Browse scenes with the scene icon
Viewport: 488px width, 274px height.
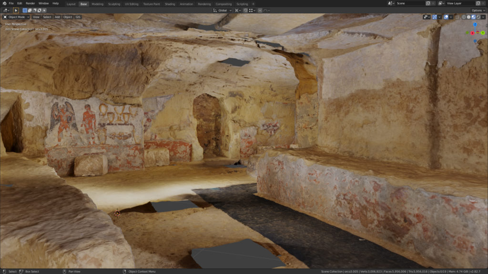pos(391,3)
